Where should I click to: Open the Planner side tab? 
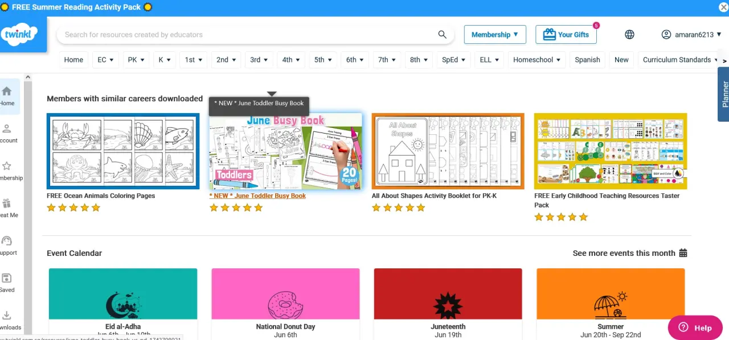(723, 94)
